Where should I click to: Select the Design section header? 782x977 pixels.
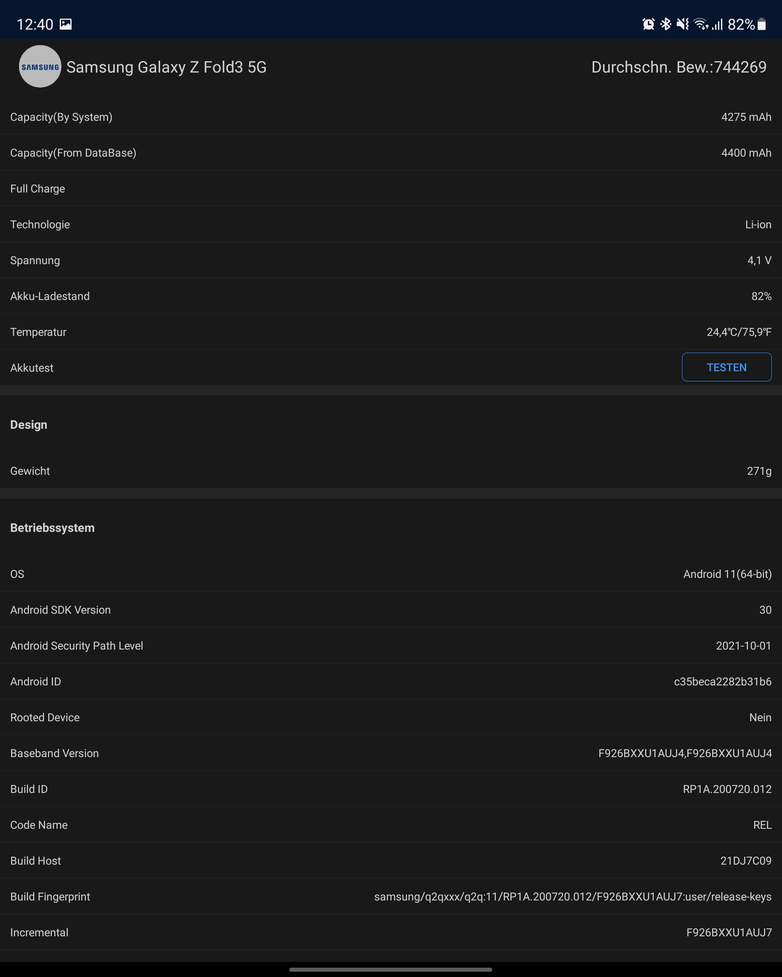[29, 425]
